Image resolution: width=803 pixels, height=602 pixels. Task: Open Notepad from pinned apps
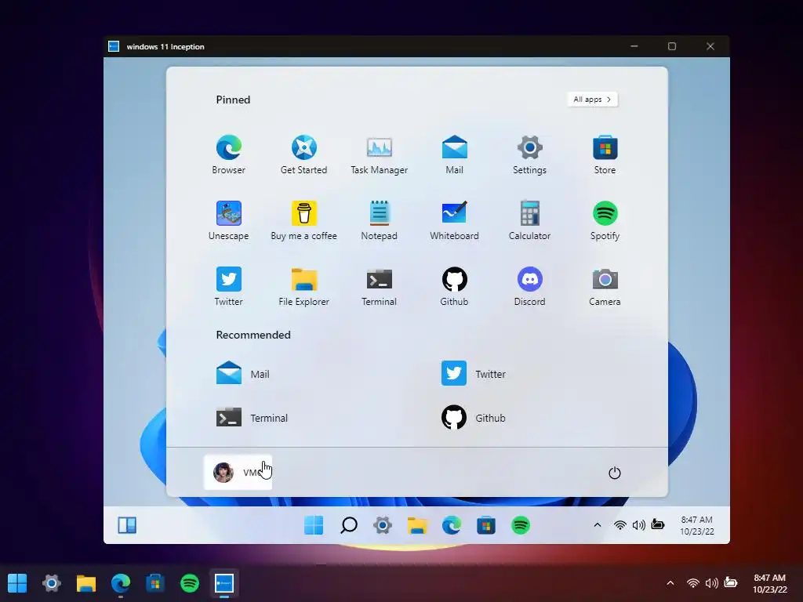tap(379, 220)
